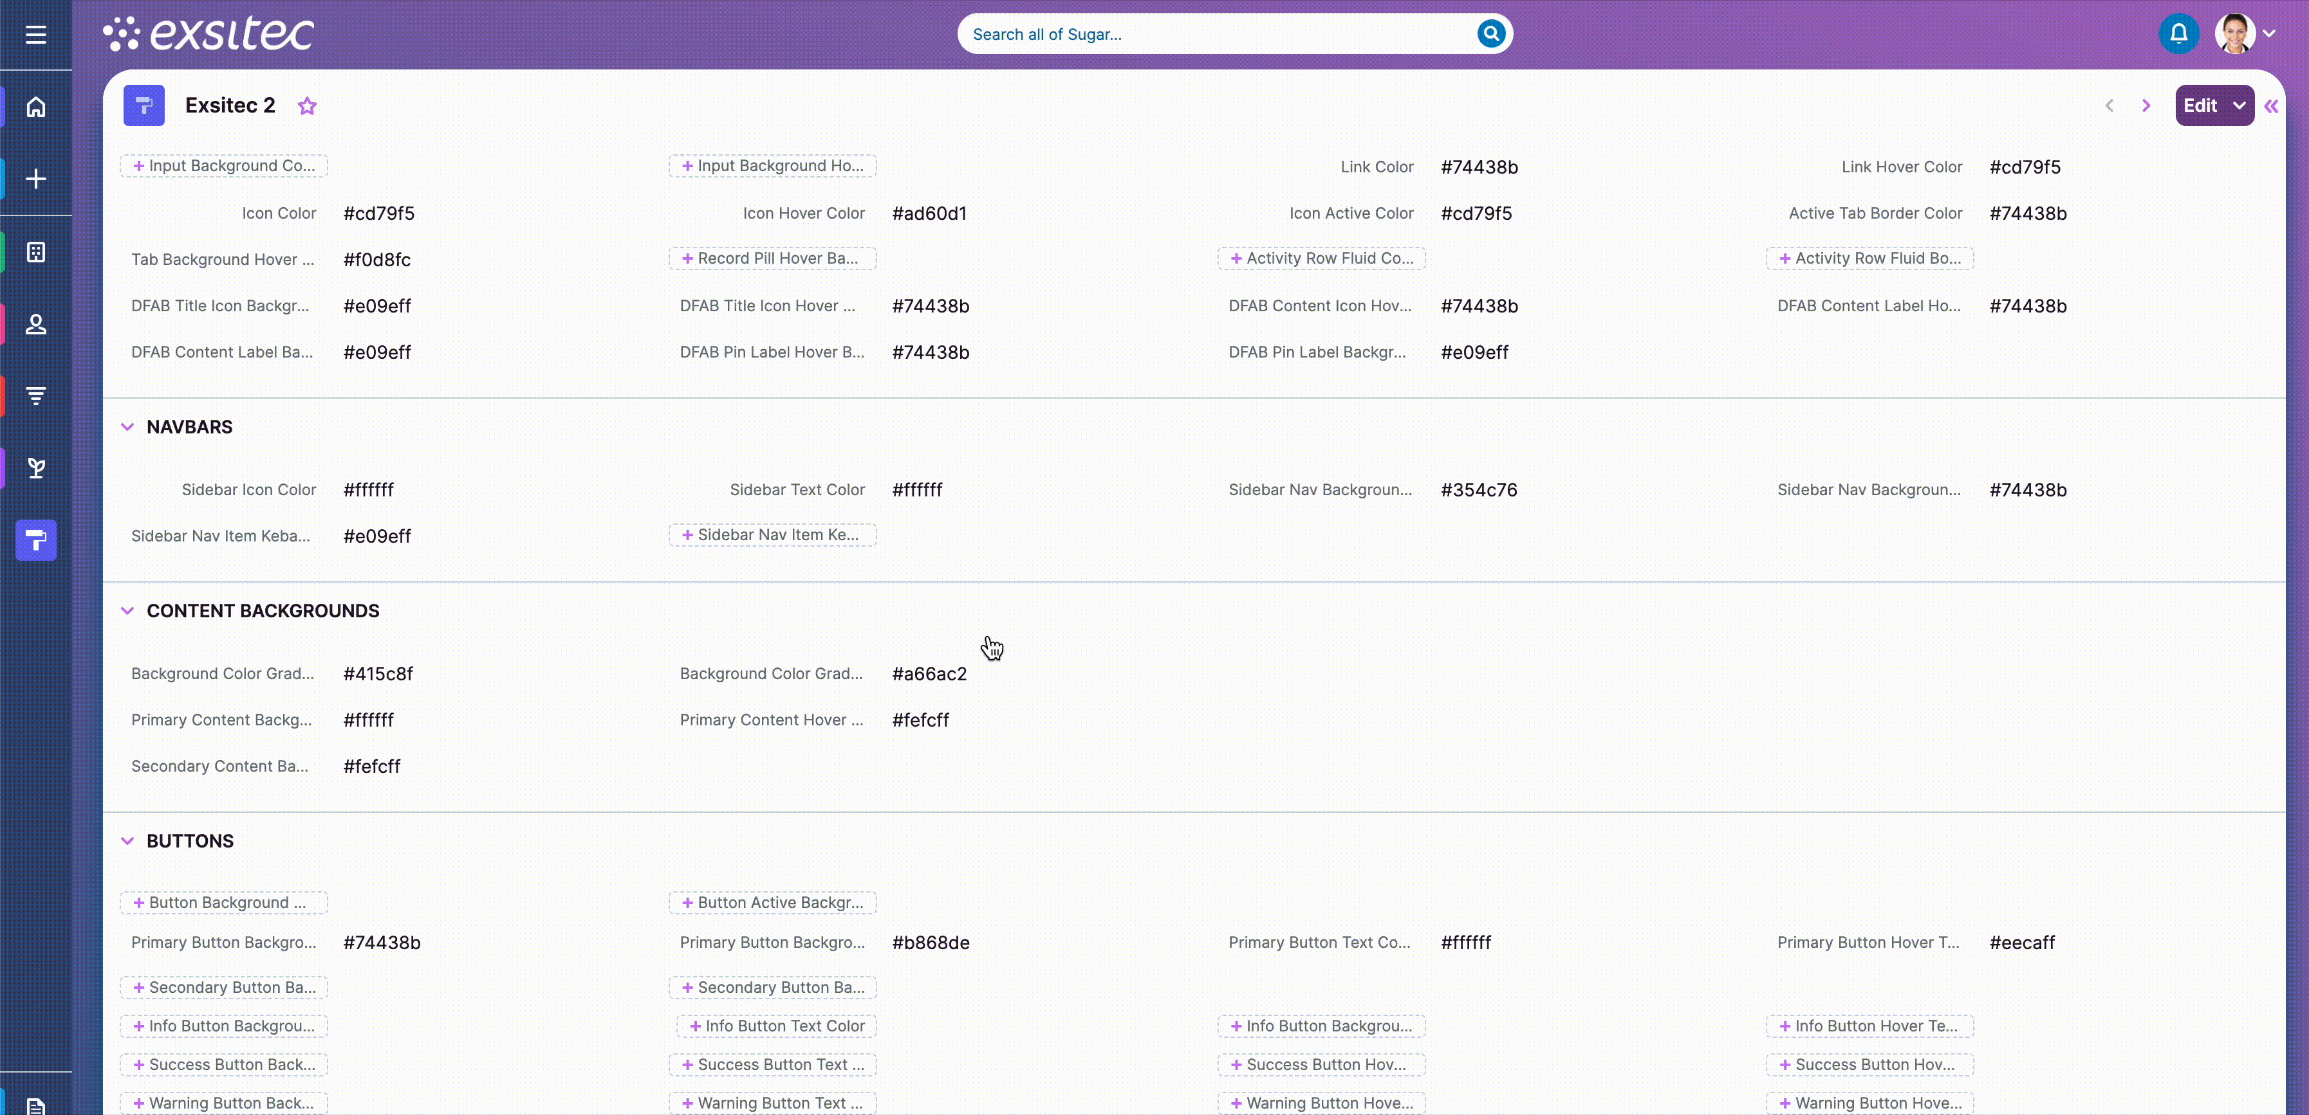
Task: Collapse the BUTTONS section
Action: [x=127, y=841]
